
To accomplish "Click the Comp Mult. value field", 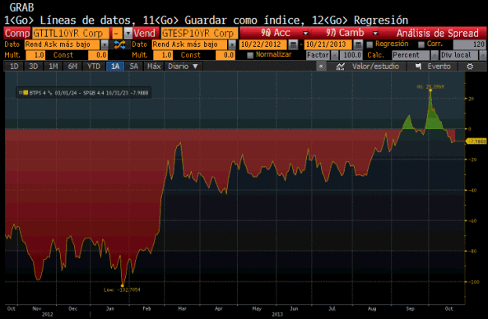I will point(35,55).
